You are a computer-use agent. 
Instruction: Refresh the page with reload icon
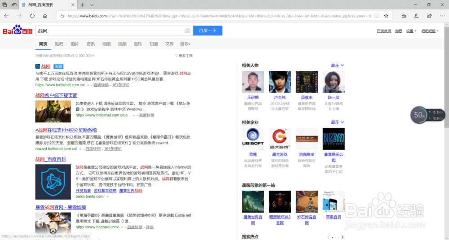(x=32, y=16)
